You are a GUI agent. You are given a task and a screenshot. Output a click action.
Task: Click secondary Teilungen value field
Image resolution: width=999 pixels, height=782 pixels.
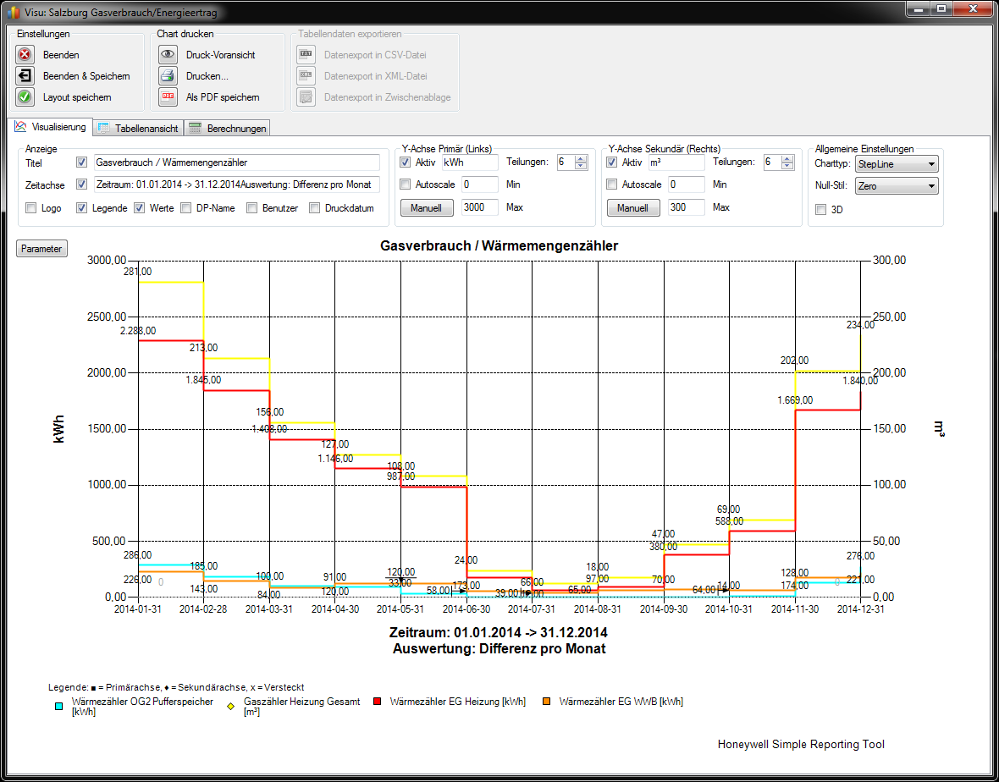772,162
